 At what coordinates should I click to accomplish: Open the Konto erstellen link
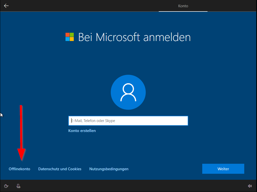pos(82,131)
